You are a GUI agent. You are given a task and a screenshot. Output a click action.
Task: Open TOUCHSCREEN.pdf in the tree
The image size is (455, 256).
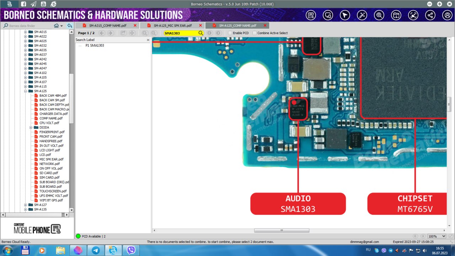coord(53,191)
